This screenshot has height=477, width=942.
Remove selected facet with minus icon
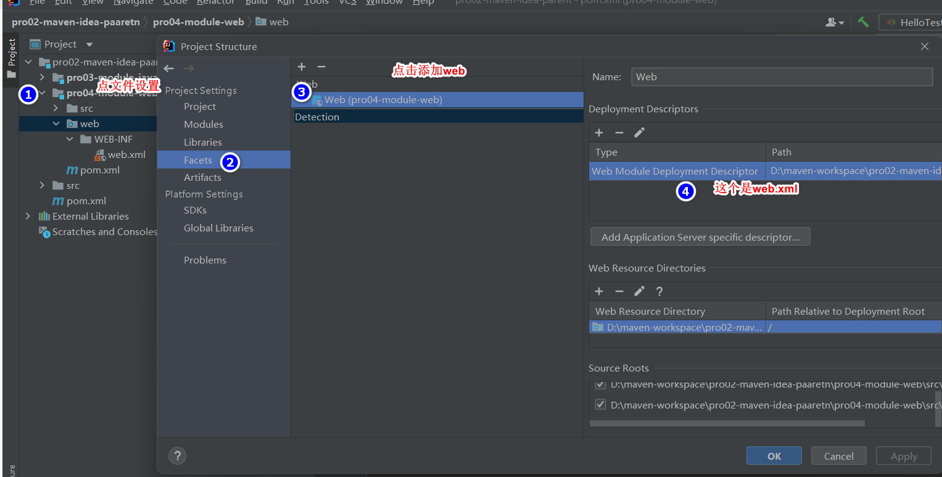(321, 67)
